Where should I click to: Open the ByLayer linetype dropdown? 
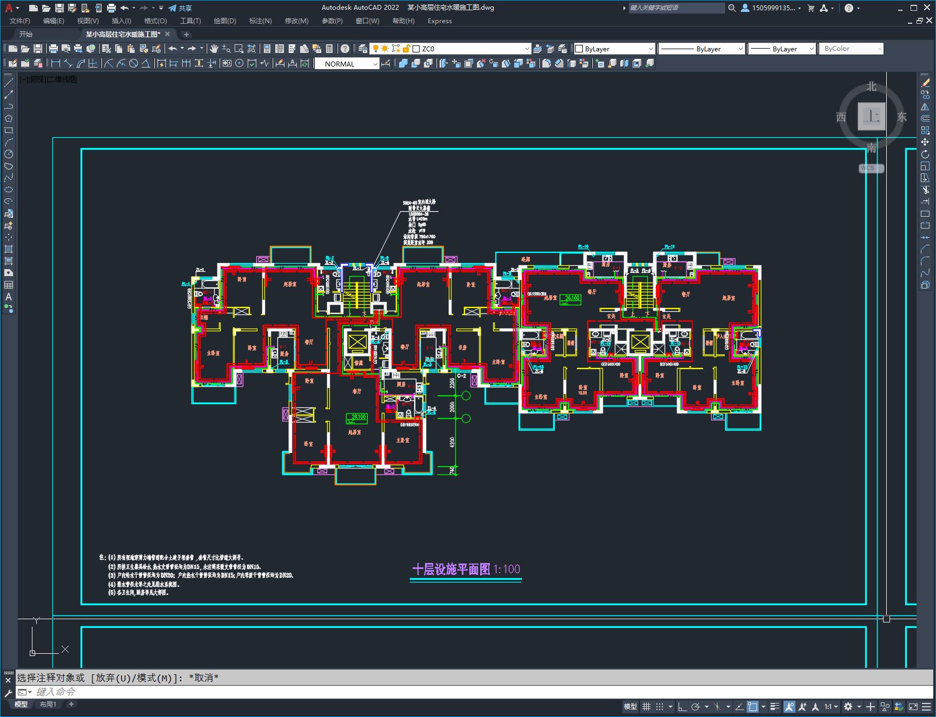pyautogui.click(x=740, y=49)
